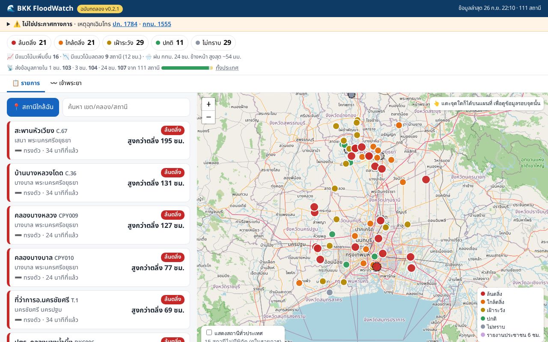Click the ทั้งประเทศ dotted link
Screen dimensions: 548x342
click(227, 68)
